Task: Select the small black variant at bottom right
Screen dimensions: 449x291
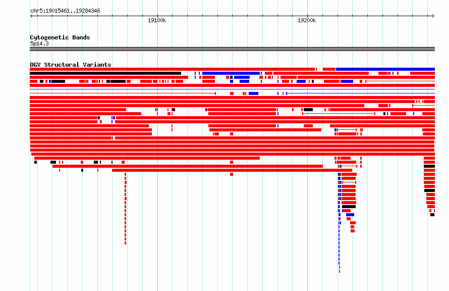Action: point(432,215)
